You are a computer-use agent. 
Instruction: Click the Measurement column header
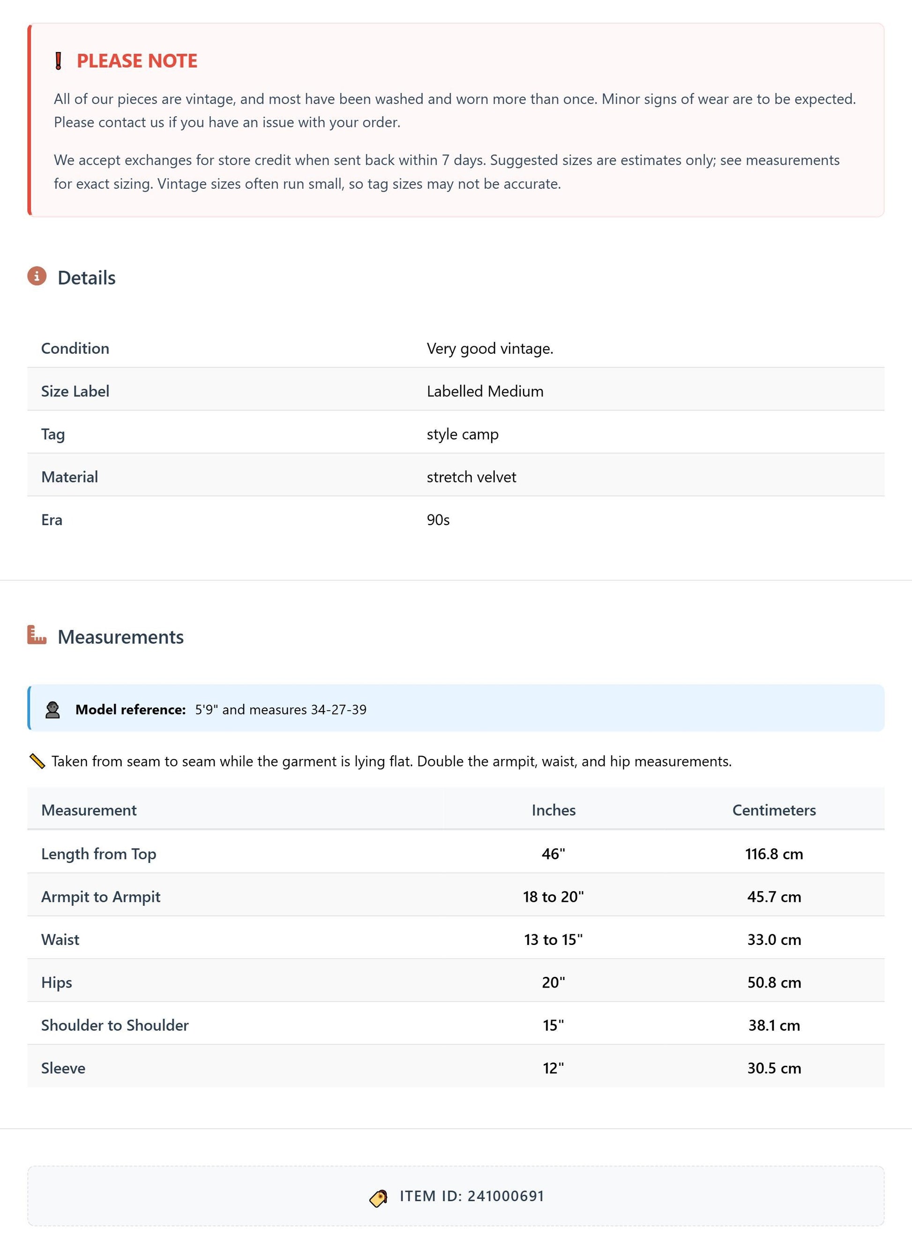[x=89, y=810]
